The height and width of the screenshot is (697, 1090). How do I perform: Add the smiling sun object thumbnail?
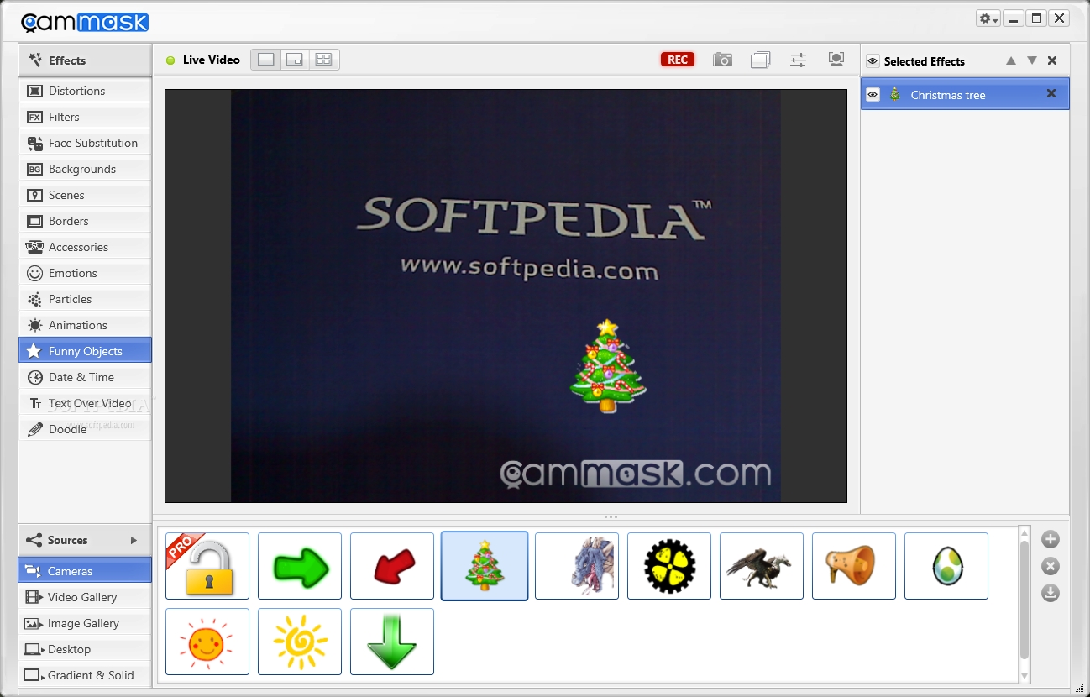coord(207,642)
